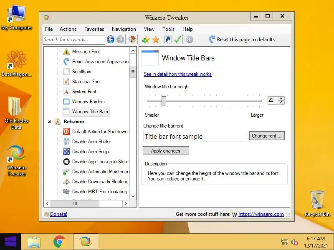Open File Explorer from the taskbar
334x250 pixels.
[34, 242]
